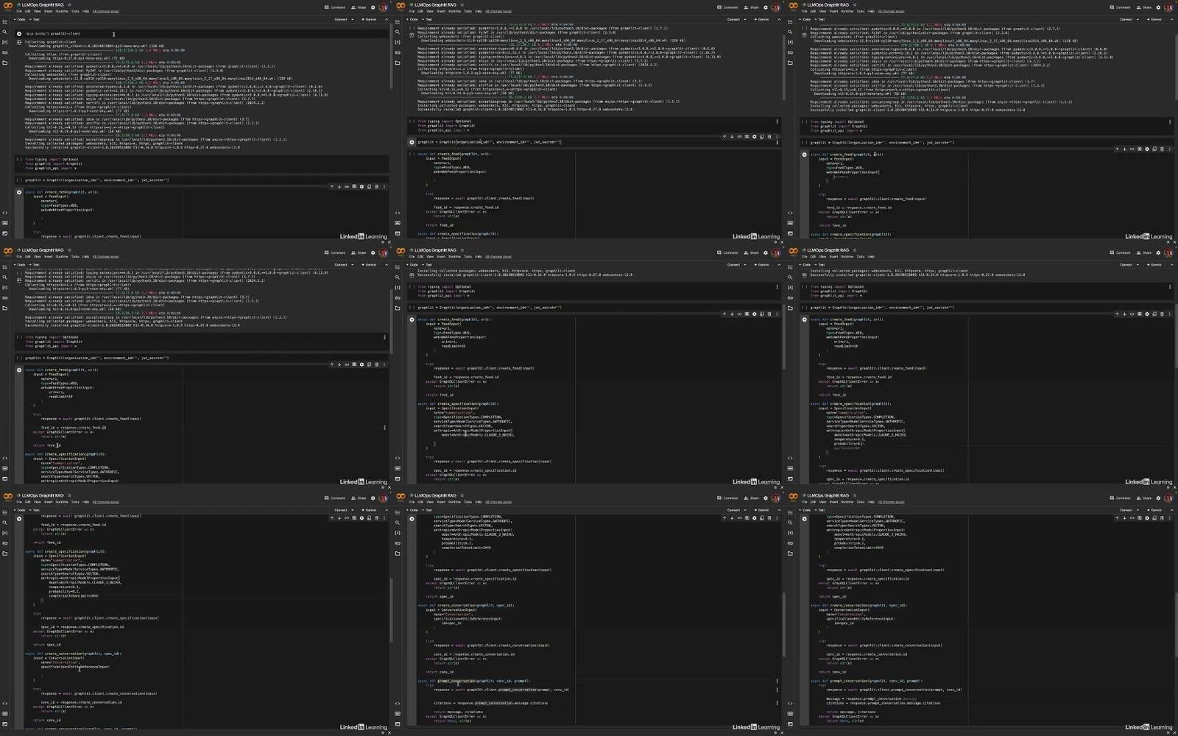Click the Colab logo in center frame
The image size is (1178, 736).
pos(401,251)
